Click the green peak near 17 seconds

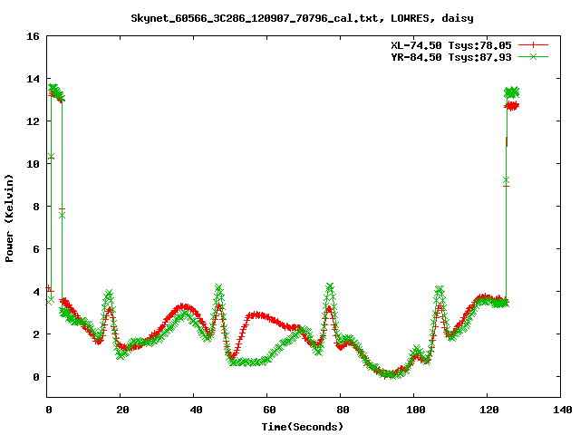(x=109, y=295)
